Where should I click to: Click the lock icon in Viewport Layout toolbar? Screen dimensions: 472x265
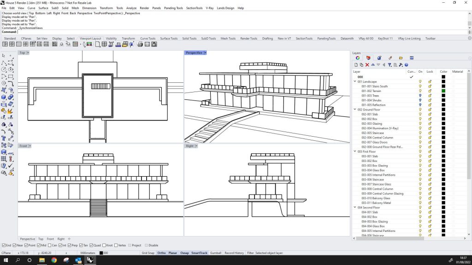[x=154, y=44]
